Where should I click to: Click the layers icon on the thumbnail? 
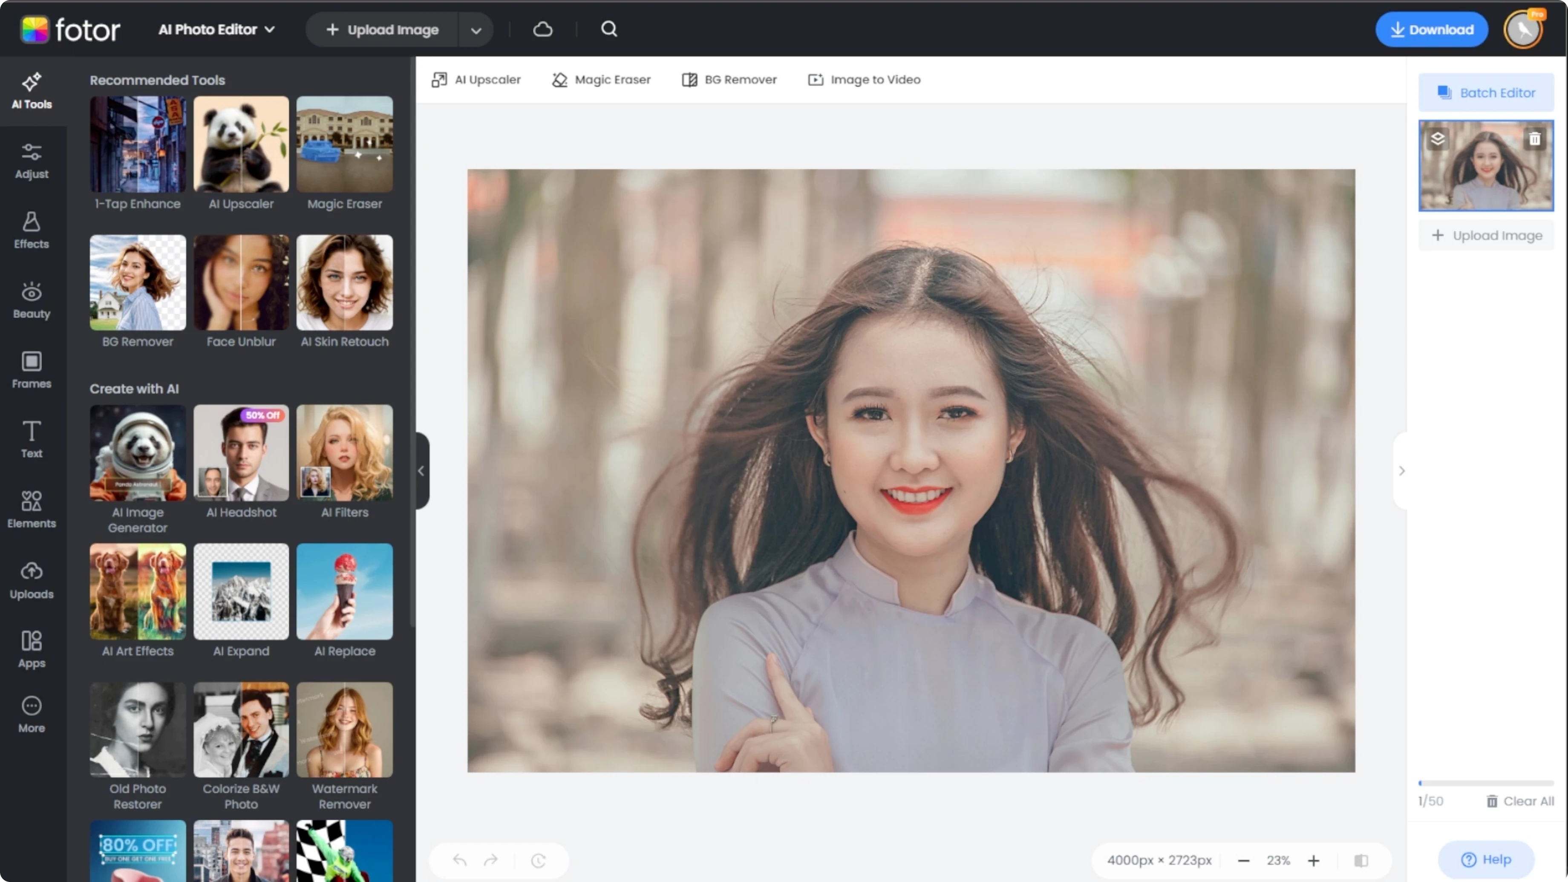click(1438, 139)
